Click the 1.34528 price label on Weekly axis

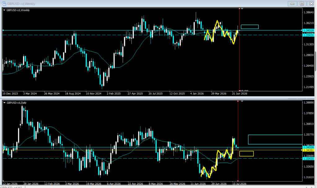(309, 30)
